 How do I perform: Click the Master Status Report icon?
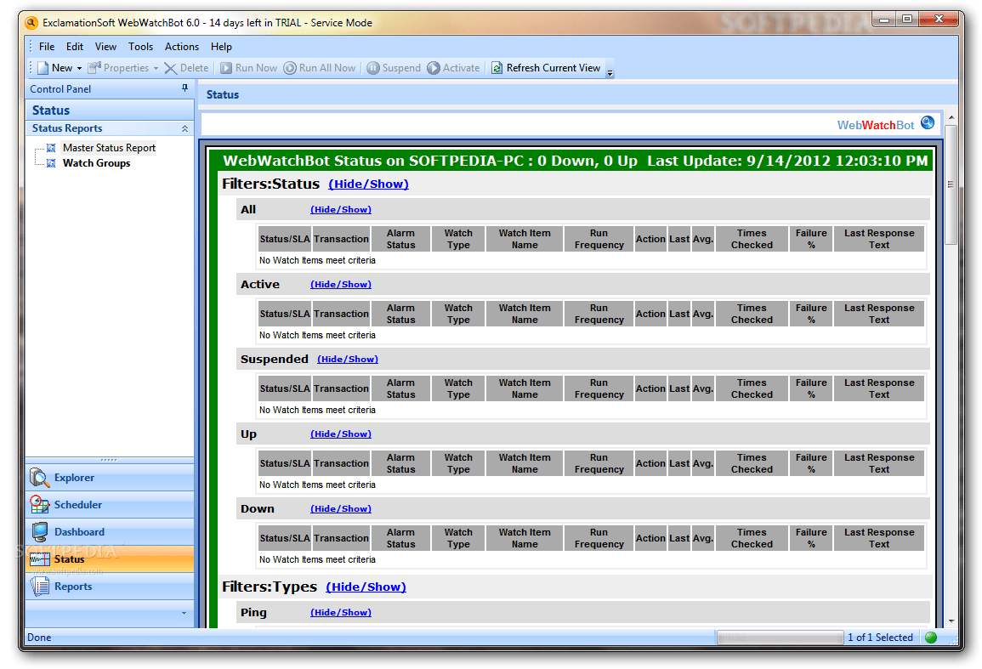(51, 148)
